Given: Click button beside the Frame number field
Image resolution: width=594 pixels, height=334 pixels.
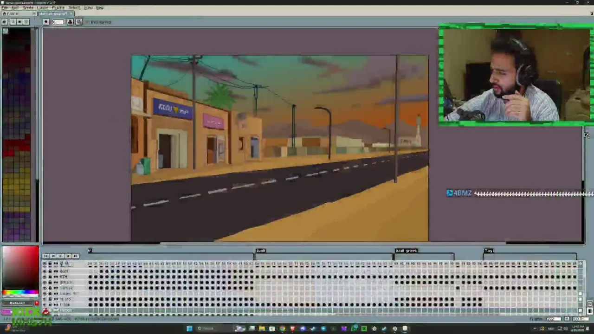Looking at the screenshot, I should click(x=567, y=319).
